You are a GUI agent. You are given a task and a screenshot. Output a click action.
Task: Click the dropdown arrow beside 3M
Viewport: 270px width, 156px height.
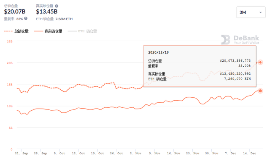[261, 12]
